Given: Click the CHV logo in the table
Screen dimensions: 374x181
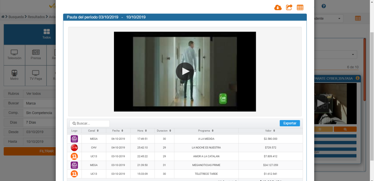Looking at the screenshot, I should tap(75, 148).
